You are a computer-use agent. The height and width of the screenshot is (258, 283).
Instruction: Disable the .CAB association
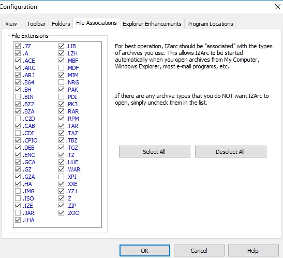tap(18, 126)
